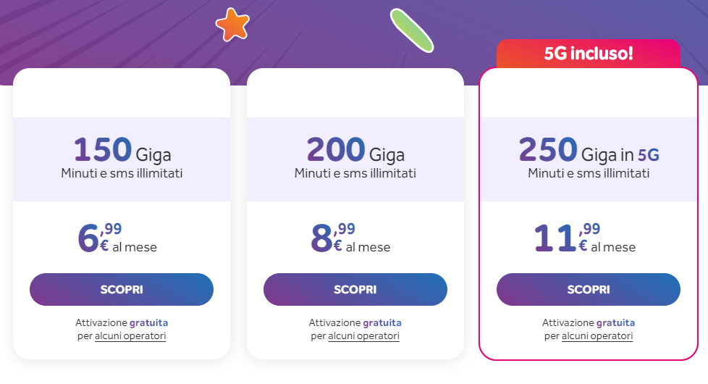Viewport: 708px width, 384px height.
Task: Click 'Attivazione gratuita' in the 150 Giga card
Action: (122, 322)
